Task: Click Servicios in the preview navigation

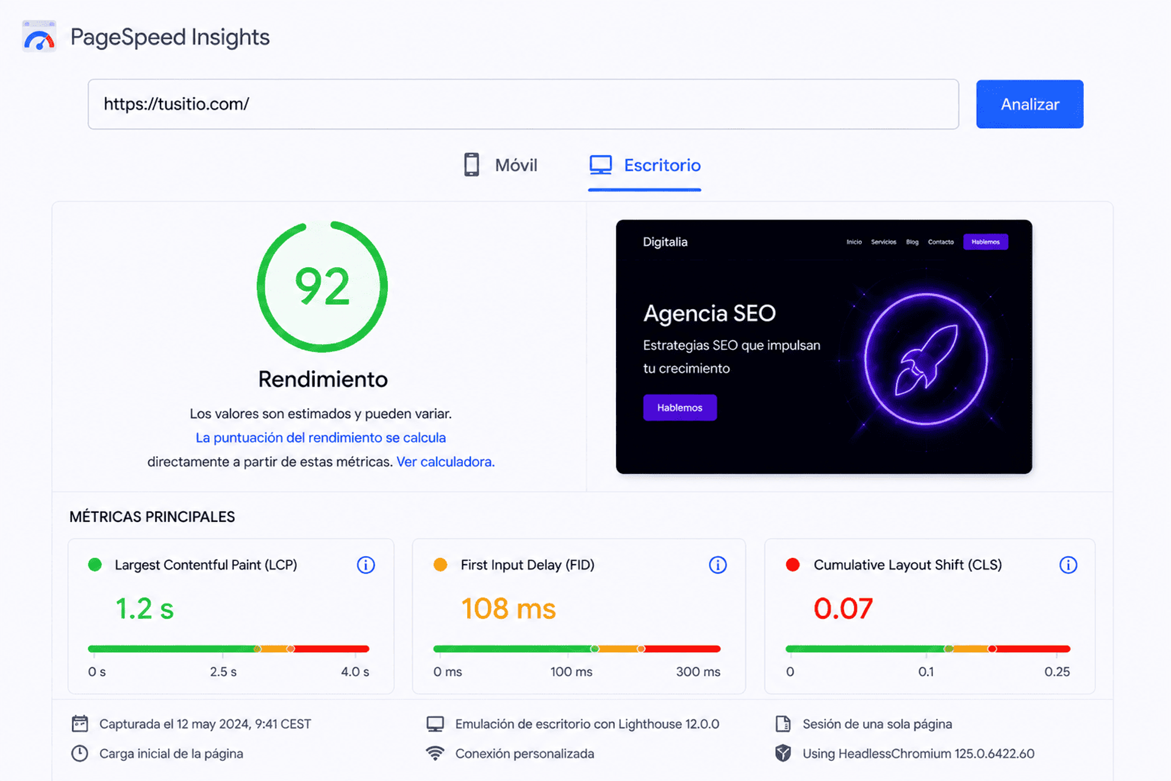Action: [884, 242]
